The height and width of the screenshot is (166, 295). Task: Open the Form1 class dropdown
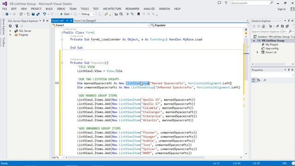[x=101, y=25]
